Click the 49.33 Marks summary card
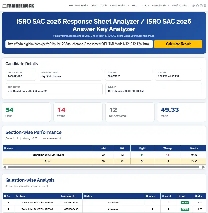The image size is (208, 213). 182,112
